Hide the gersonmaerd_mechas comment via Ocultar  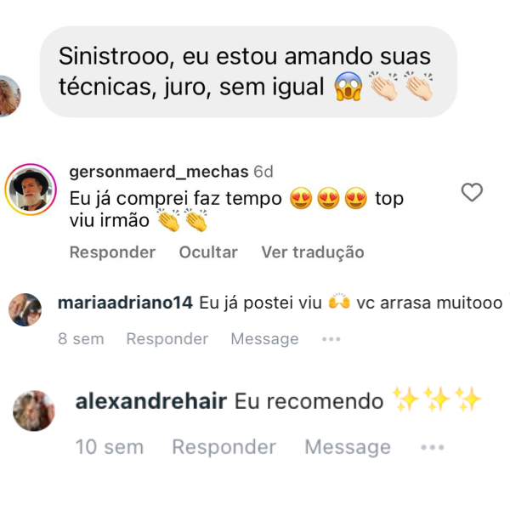click(208, 252)
